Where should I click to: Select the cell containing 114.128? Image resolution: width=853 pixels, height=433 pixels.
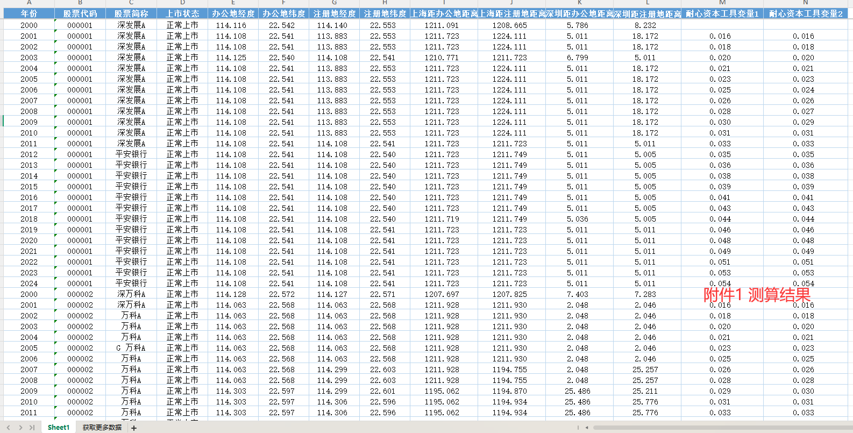[x=233, y=294]
